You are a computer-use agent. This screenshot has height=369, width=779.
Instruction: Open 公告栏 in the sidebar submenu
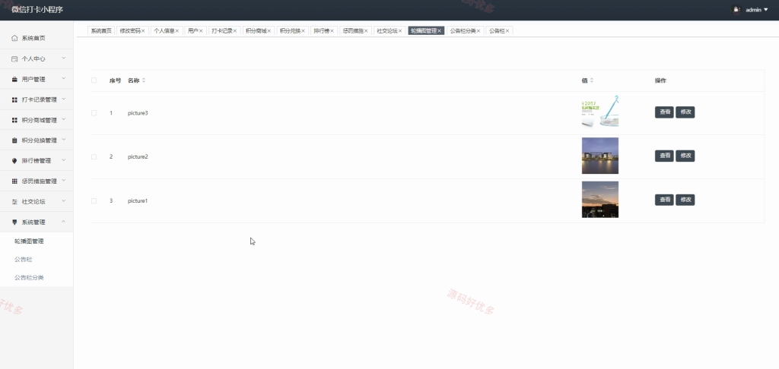click(x=24, y=260)
